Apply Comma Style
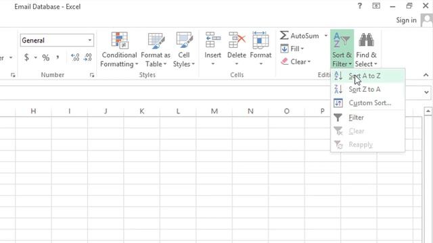This screenshot has width=433, height=243. (x=58, y=57)
